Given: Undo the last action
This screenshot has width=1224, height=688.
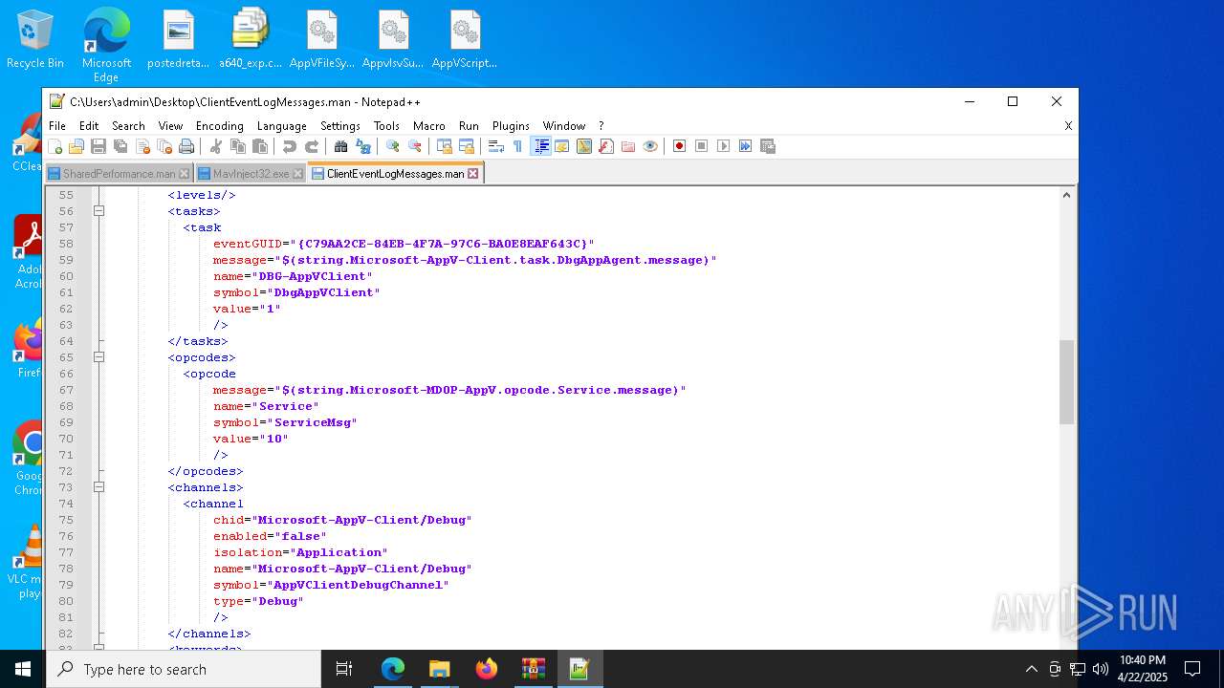Looking at the screenshot, I should coord(289,146).
